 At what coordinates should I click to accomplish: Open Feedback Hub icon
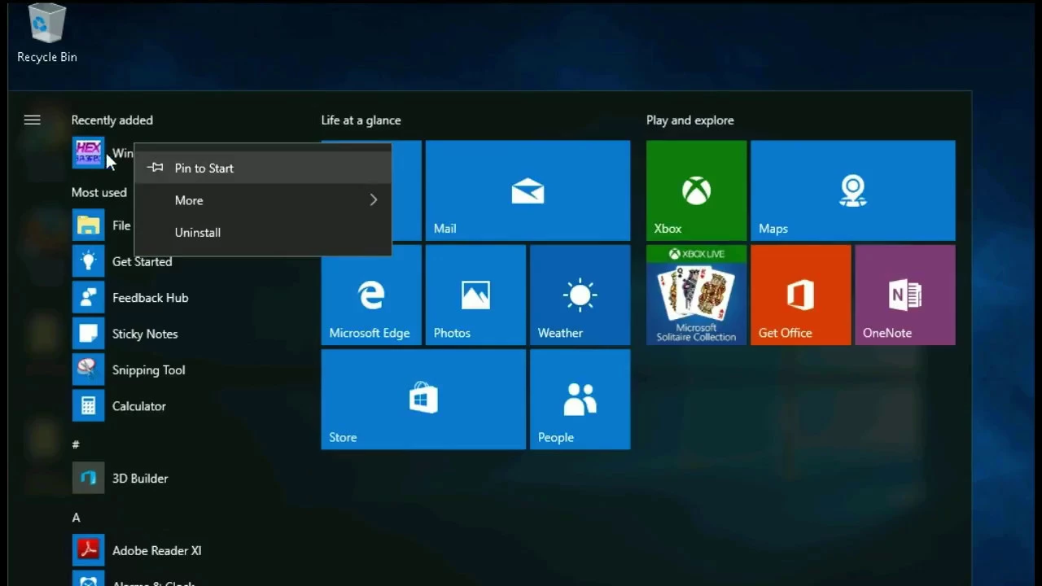tap(88, 298)
